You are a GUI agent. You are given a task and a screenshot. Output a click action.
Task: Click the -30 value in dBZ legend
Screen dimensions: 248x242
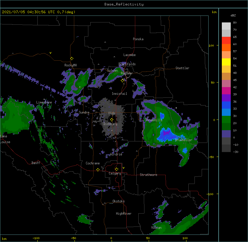[236, 152]
